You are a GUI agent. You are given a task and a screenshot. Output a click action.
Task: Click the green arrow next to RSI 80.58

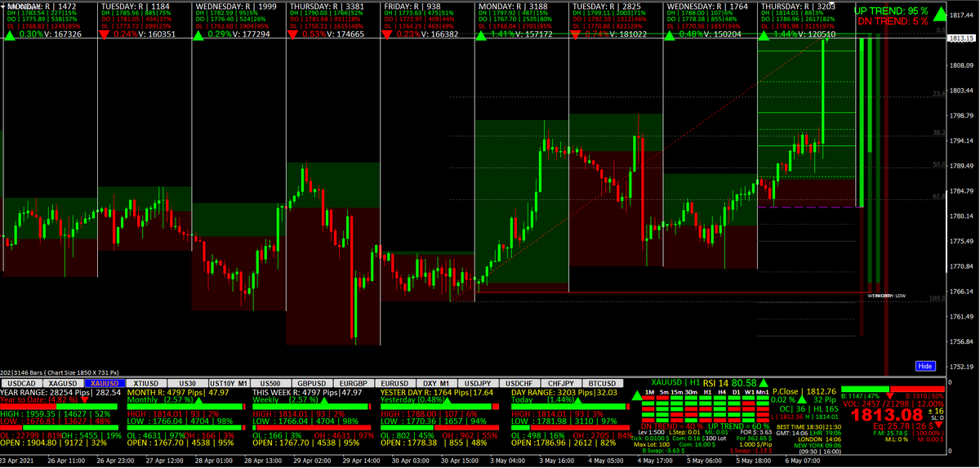pyautogui.click(x=764, y=382)
